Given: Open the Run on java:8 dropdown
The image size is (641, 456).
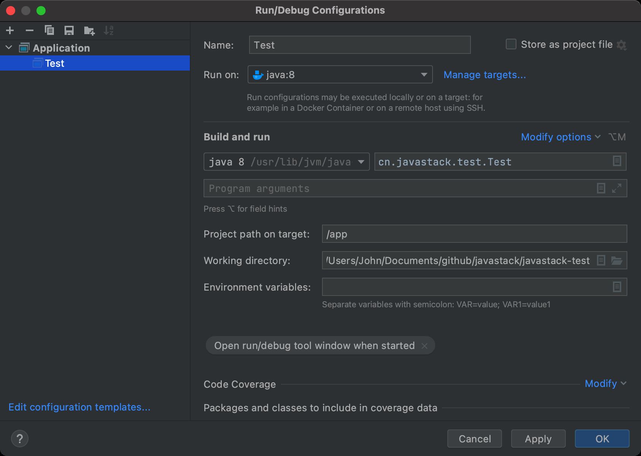Looking at the screenshot, I should tap(424, 75).
